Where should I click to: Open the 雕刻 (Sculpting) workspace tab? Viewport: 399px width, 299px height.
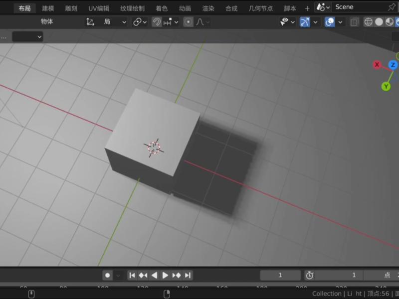(71, 8)
